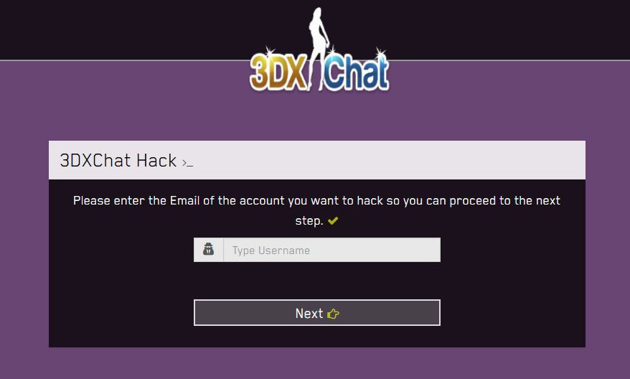The image size is (630, 379).
Task: Click the blue 'Chat' lettering in the logo
Action: 357,72
